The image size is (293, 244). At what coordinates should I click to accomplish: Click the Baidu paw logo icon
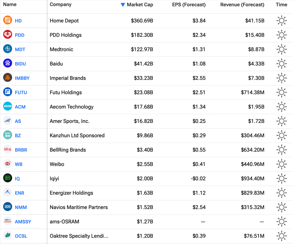coord(8,63)
